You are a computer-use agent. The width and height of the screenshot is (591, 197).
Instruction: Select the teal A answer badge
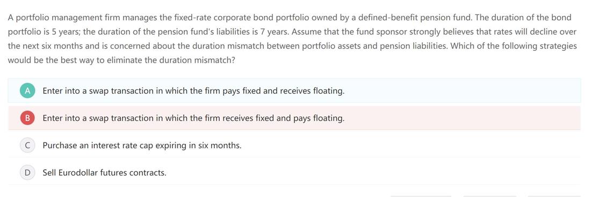point(27,91)
